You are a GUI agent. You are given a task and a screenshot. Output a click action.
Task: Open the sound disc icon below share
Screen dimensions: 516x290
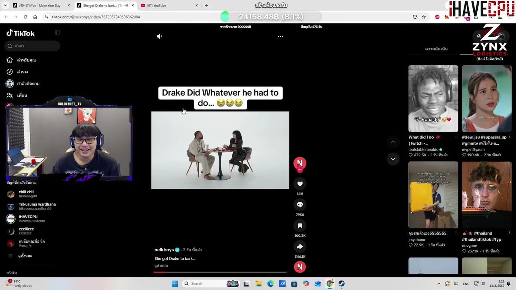[x=300, y=267]
